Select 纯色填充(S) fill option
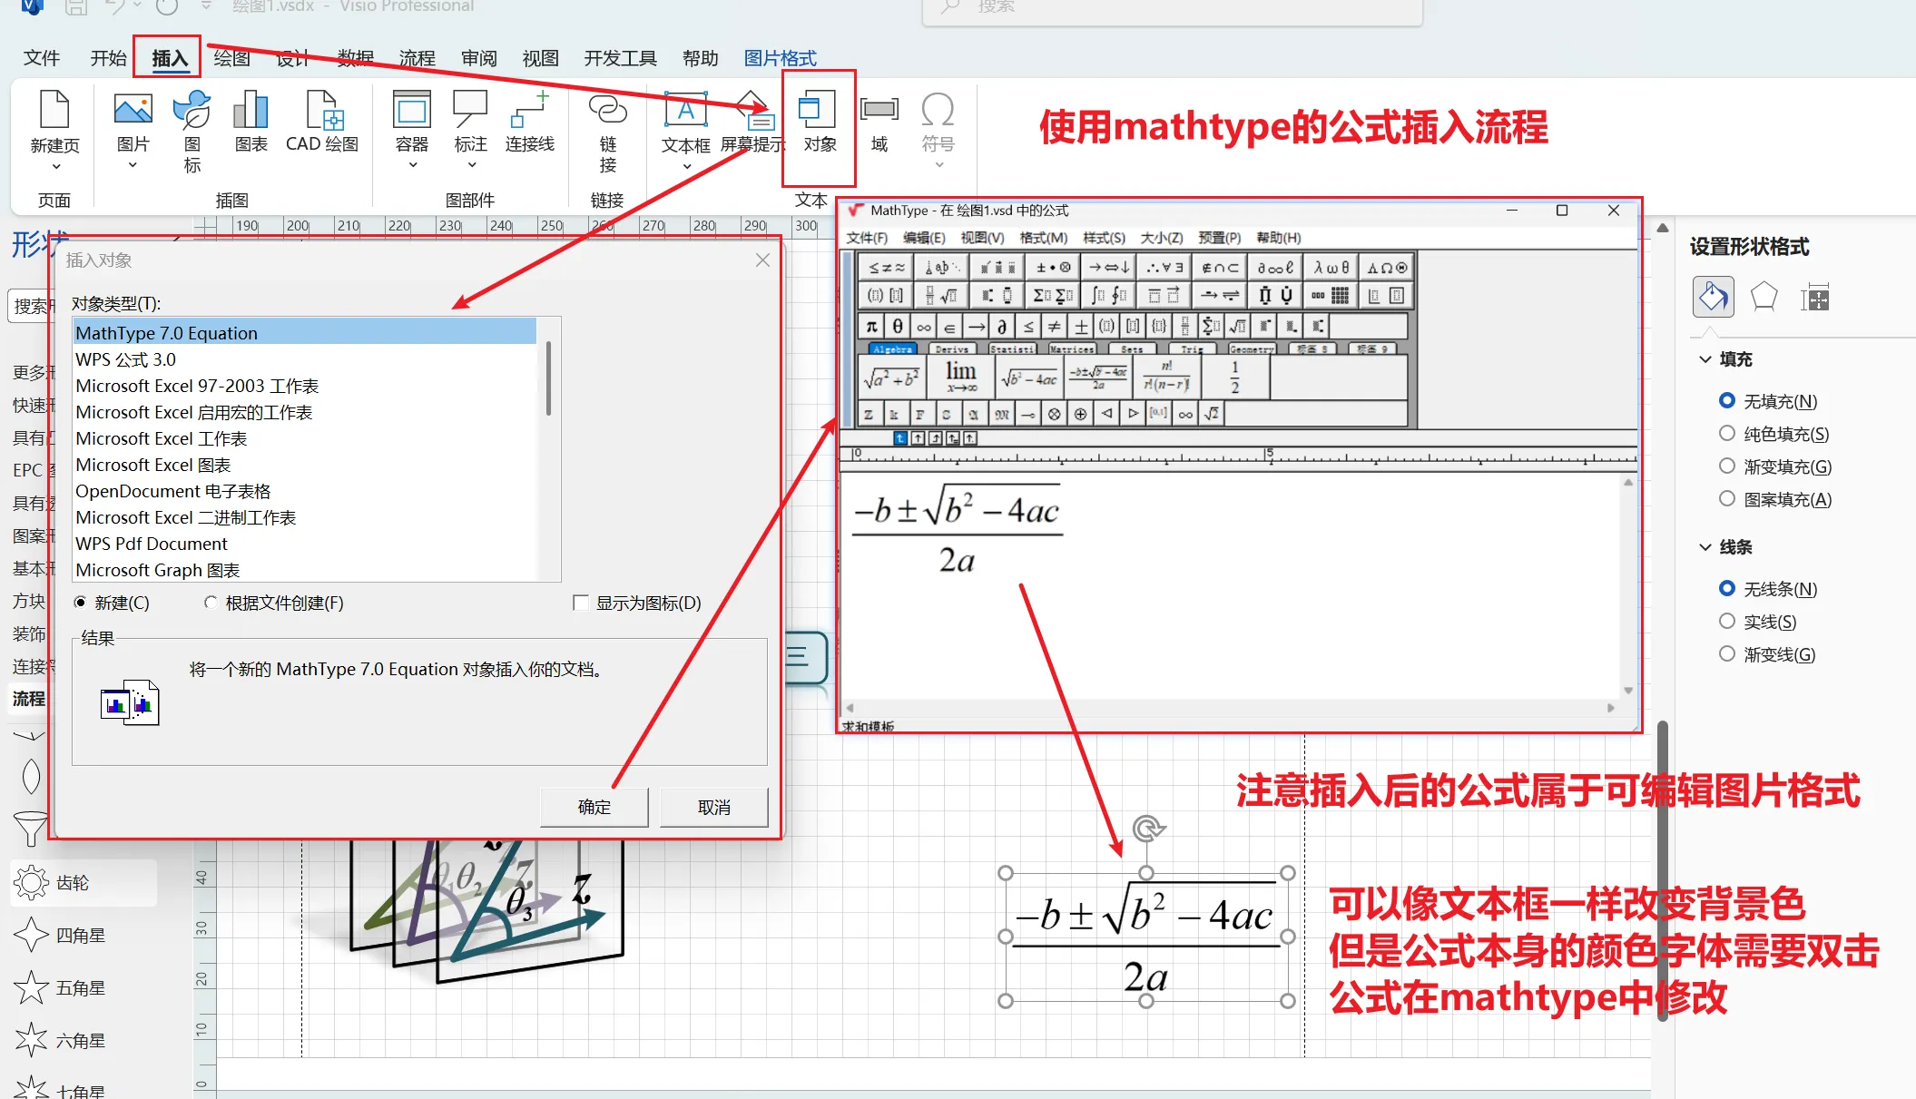The height and width of the screenshot is (1099, 1916). (x=1727, y=434)
